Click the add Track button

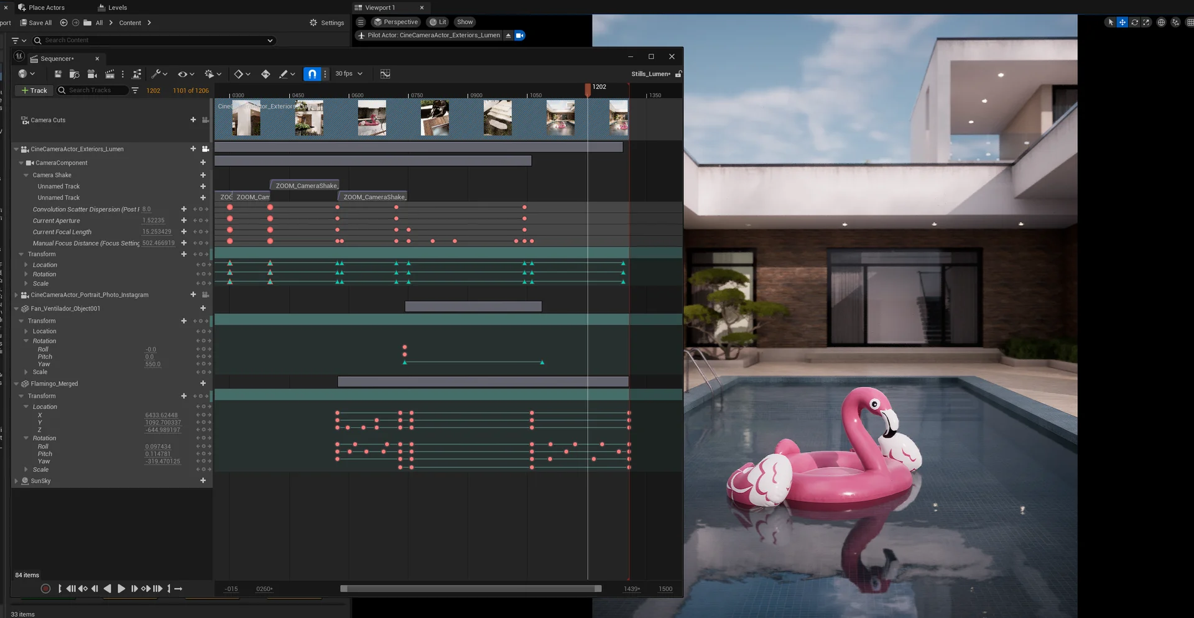click(x=34, y=90)
